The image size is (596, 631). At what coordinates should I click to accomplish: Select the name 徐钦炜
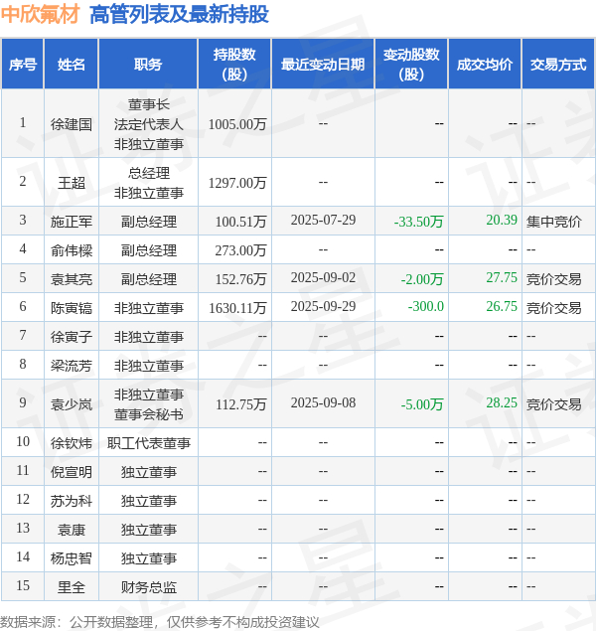[72, 442]
